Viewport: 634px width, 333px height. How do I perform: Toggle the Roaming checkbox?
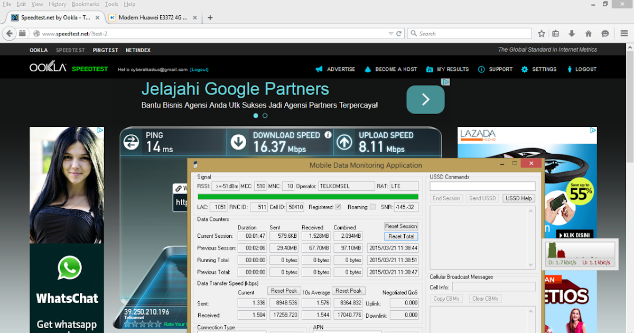pyautogui.click(x=373, y=207)
